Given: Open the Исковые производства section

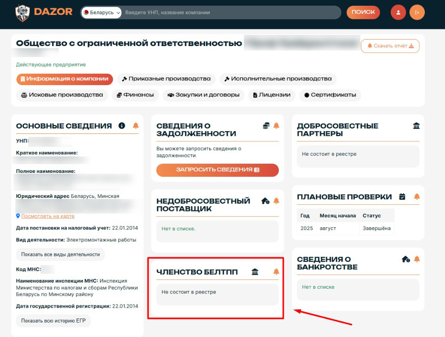Looking at the screenshot, I should tap(61, 95).
